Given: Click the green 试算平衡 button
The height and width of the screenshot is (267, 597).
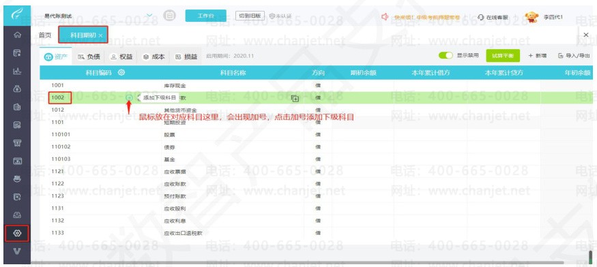Looking at the screenshot, I should (x=503, y=56).
